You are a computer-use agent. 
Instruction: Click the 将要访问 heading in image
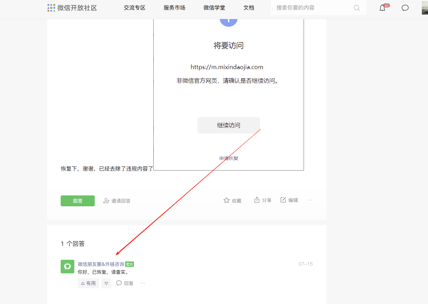point(229,46)
